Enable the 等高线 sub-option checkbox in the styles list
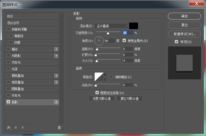 (x=11, y=36)
